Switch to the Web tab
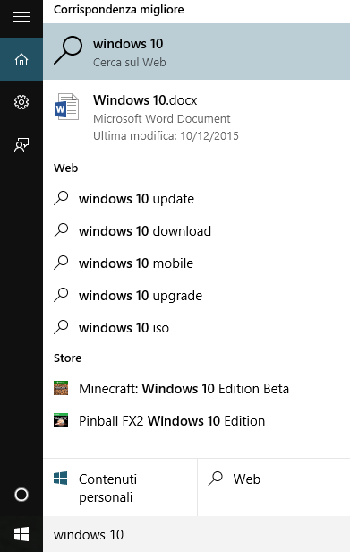 [x=274, y=487]
